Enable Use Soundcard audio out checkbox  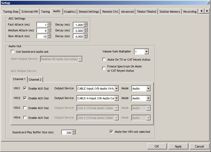[12, 52]
